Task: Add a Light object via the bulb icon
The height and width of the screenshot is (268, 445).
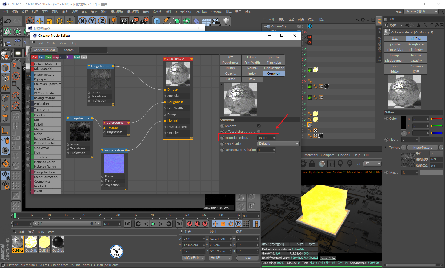Action: point(226,21)
